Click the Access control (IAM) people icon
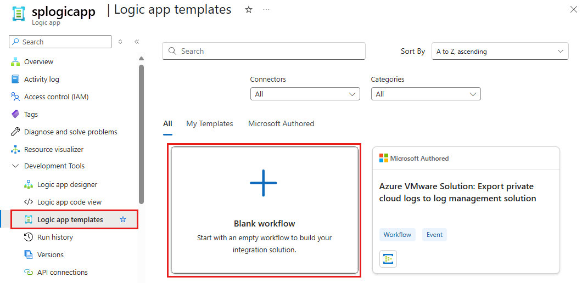This screenshot has width=582, height=283. point(15,97)
